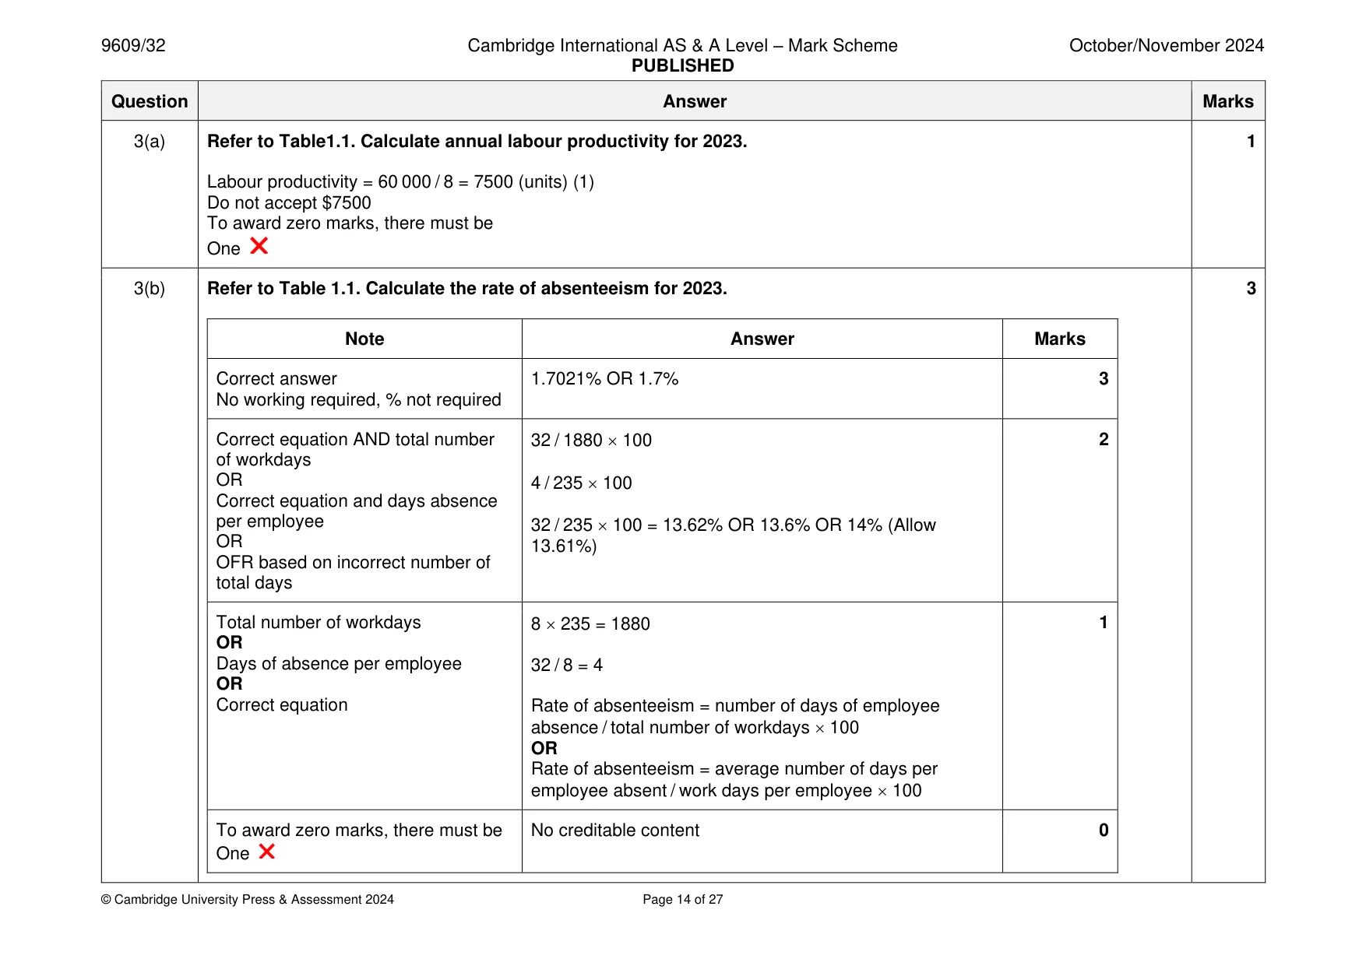Click the 'Do not accept $7500' line
Image resolution: width=1366 pixels, height=966 pixels.
289,203
